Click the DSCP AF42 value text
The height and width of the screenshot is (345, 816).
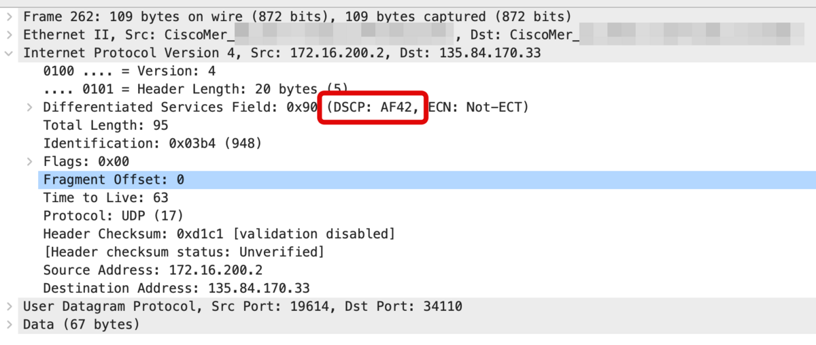click(x=373, y=107)
